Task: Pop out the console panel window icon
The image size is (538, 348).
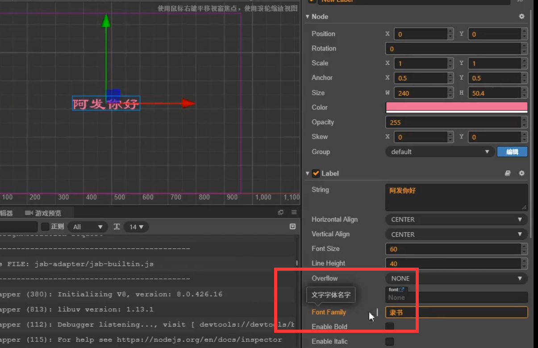Action: click(x=281, y=213)
